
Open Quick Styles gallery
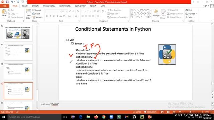coord(163,14)
